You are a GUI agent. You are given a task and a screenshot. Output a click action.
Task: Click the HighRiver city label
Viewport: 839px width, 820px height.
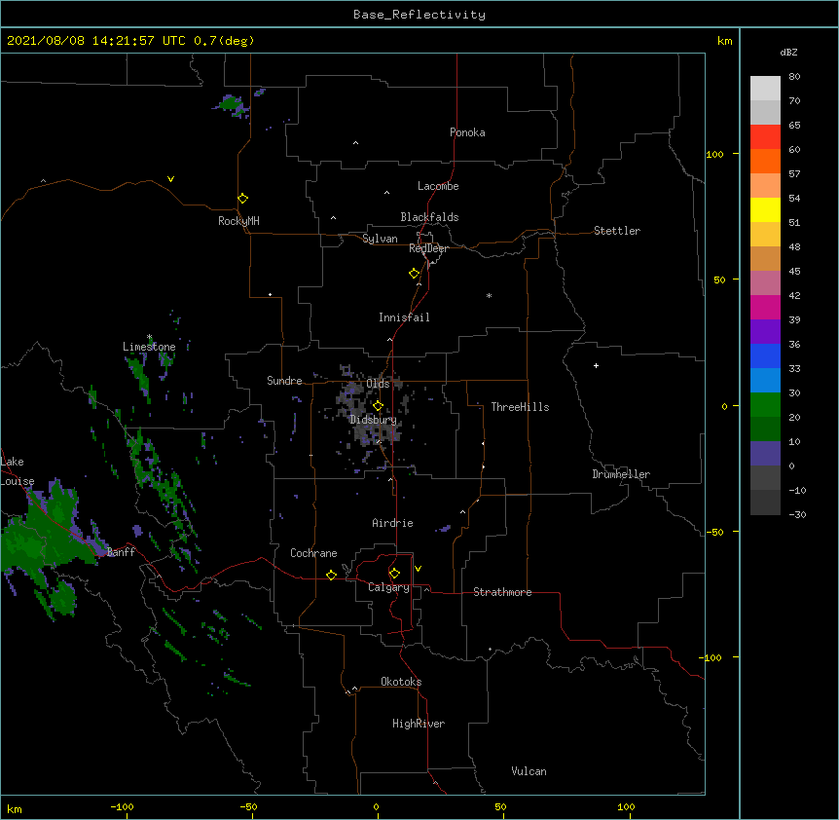click(x=419, y=724)
